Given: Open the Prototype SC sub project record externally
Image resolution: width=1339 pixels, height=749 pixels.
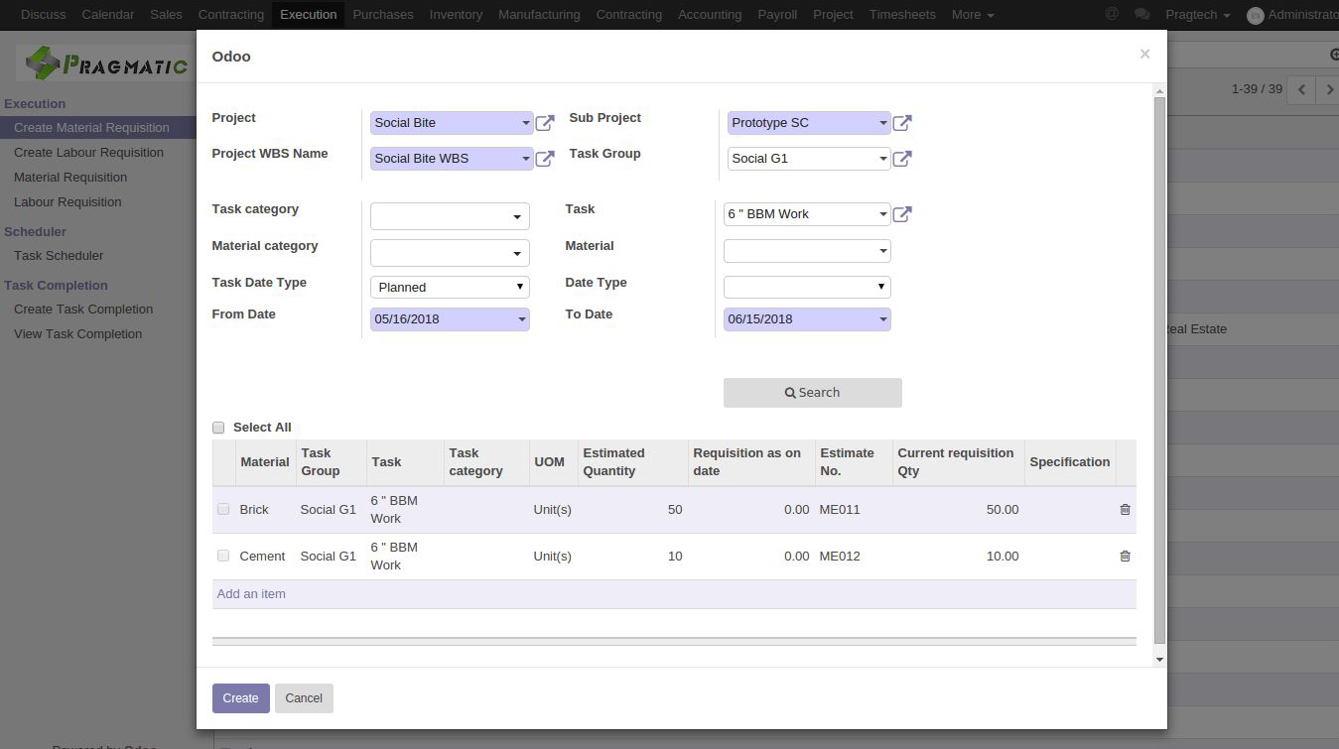Looking at the screenshot, I should [x=901, y=122].
